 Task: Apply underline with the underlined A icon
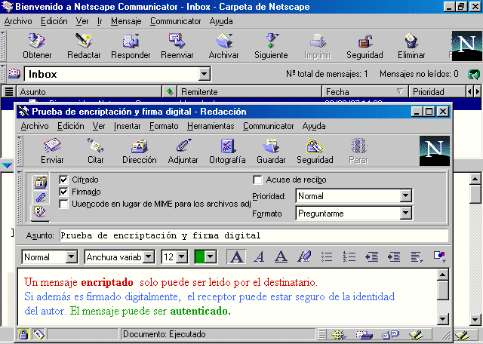(x=281, y=256)
